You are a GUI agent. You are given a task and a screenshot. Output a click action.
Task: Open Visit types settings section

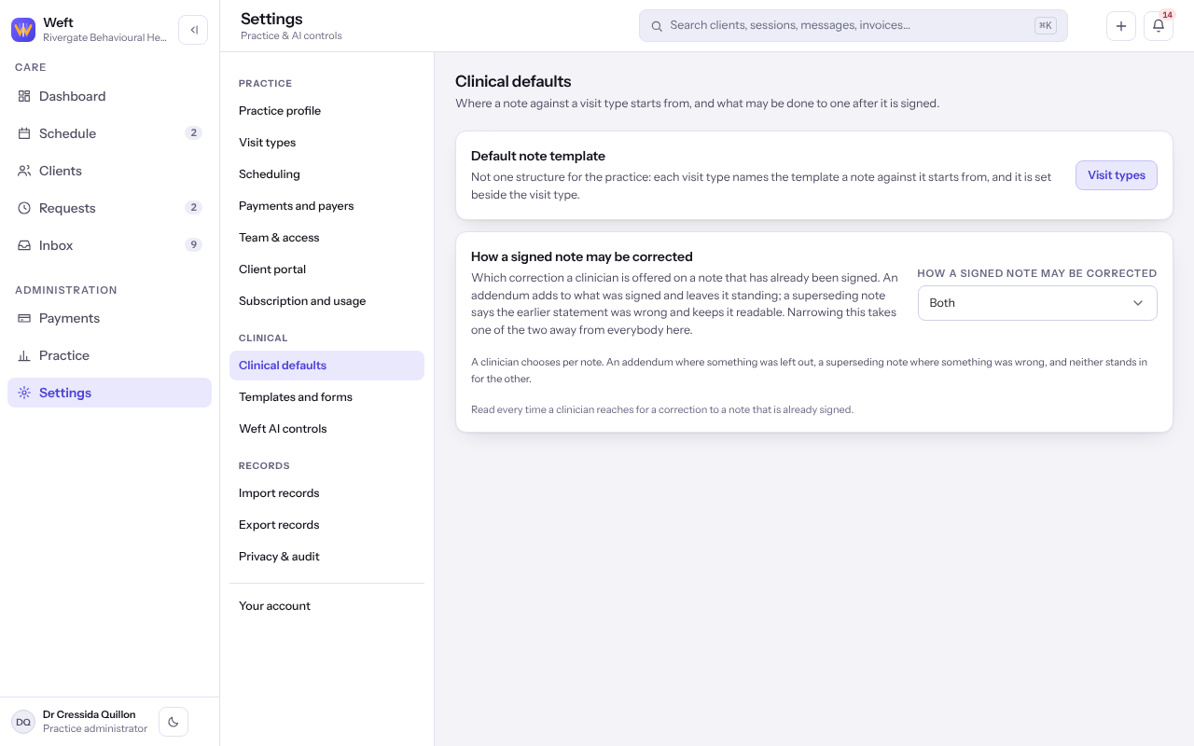[x=326, y=143]
